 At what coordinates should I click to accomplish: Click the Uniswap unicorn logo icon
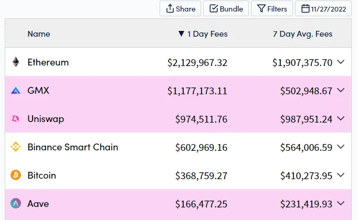[15, 118]
